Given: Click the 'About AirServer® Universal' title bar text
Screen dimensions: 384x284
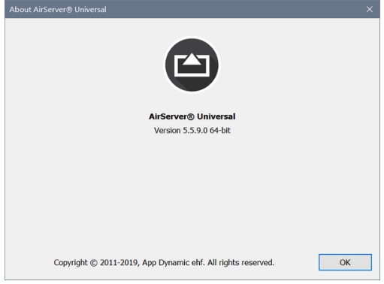Looking at the screenshot, I should tap(58, 10).
